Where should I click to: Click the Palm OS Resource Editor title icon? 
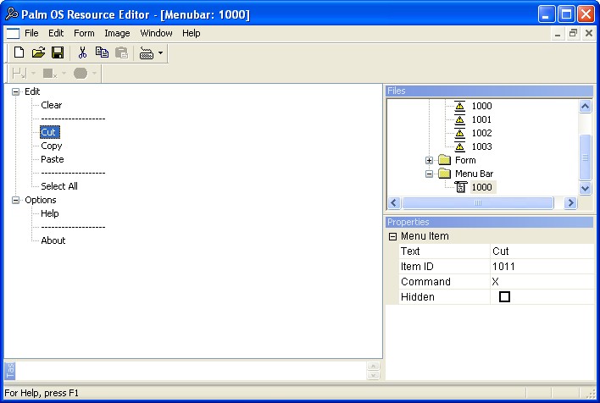coord(12,14)
